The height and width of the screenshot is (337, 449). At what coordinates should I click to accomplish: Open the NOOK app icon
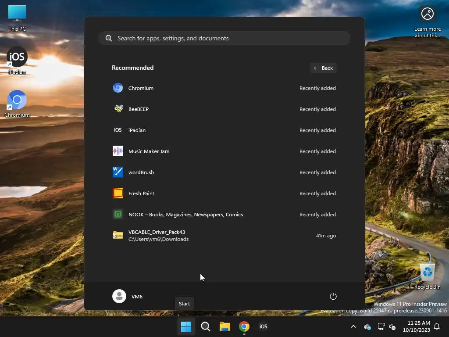tap(118, 214)
